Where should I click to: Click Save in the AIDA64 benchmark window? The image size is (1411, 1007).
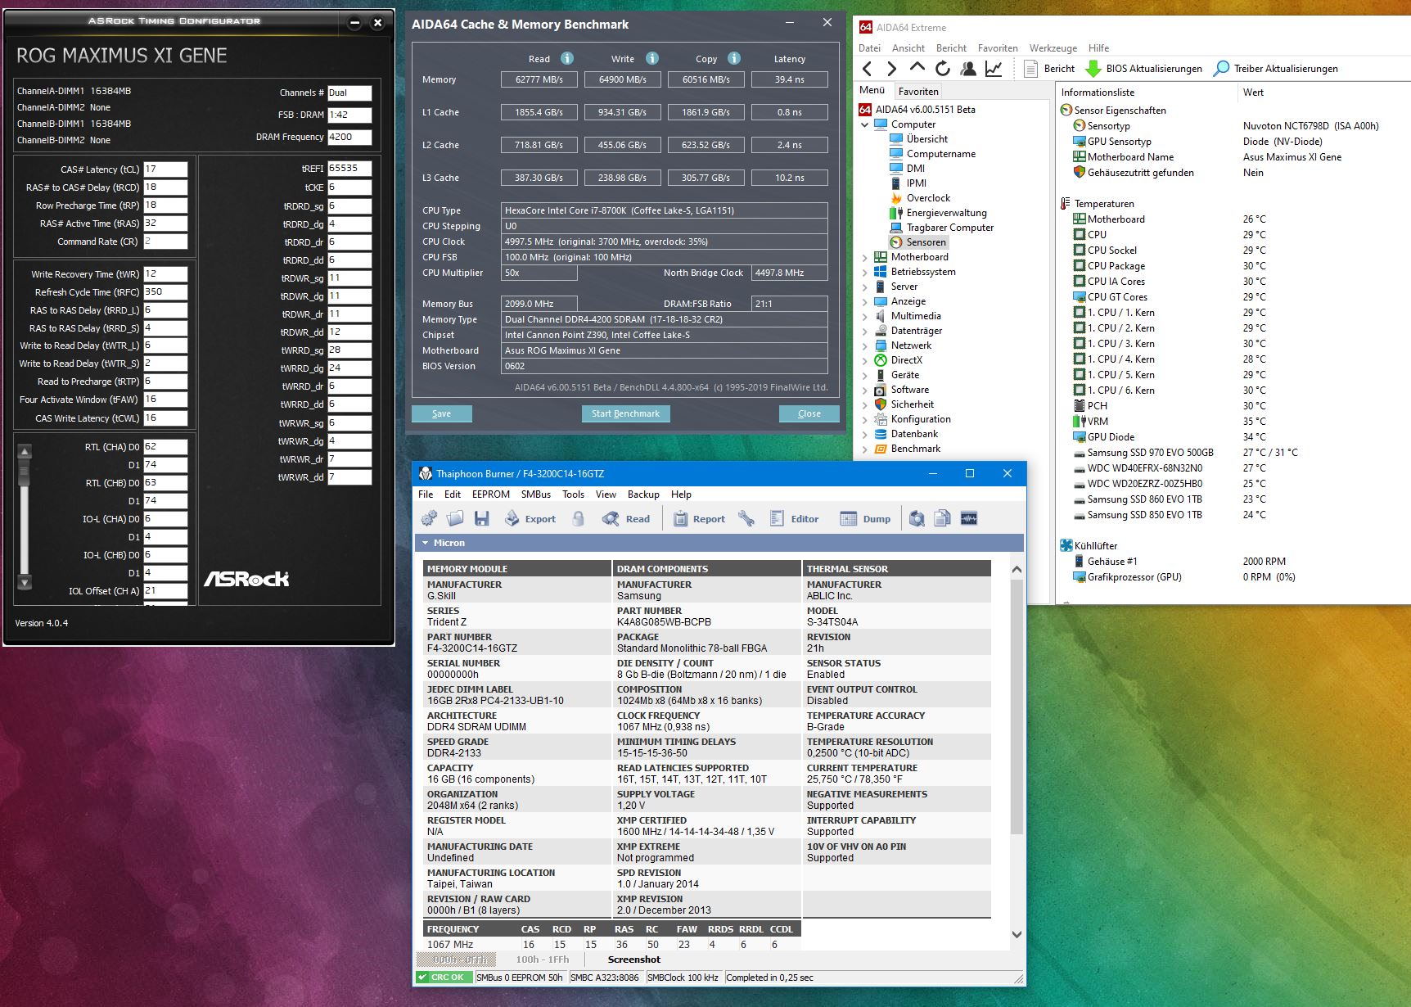441,413
